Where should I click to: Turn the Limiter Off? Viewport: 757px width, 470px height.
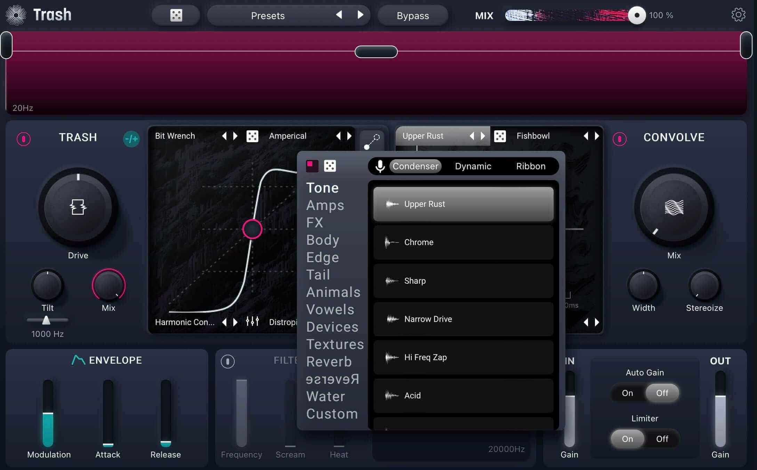(x=662, y=439)
